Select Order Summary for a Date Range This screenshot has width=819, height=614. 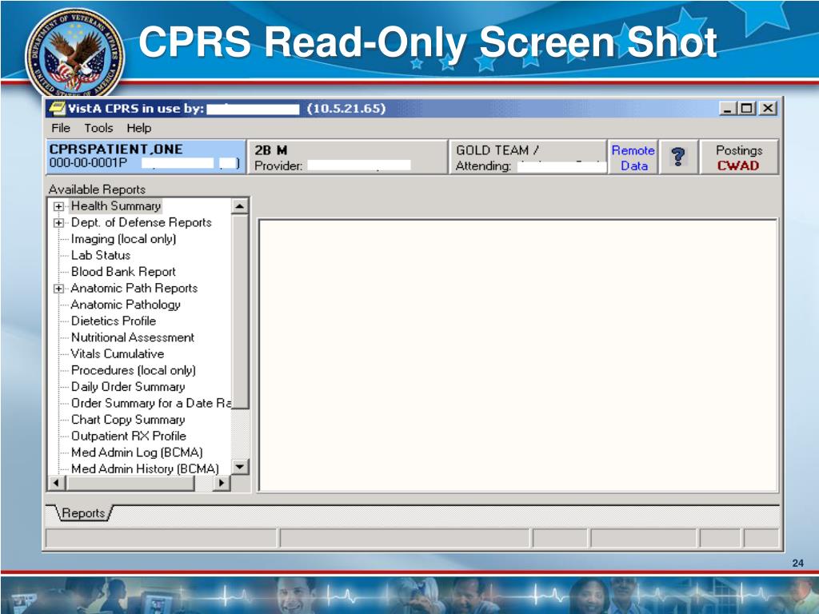[150, 403]
